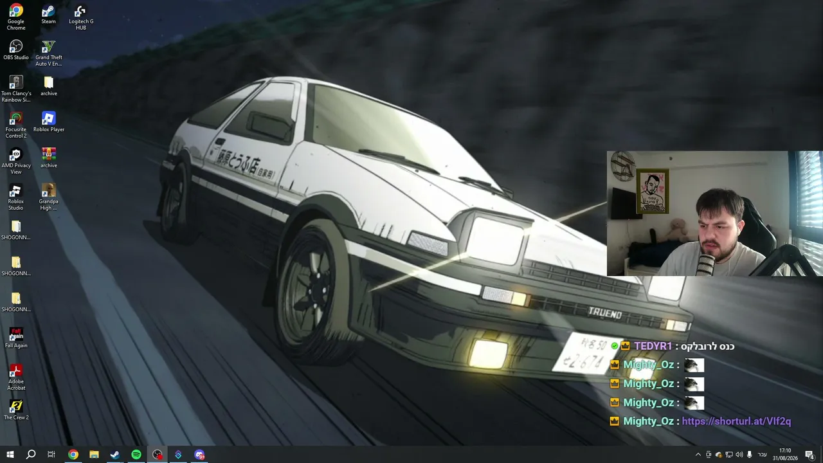The width and height of the screenshot is (823, 463).
Task: Open the blue-purple diamond taskbar app
Action: point(178,455)
